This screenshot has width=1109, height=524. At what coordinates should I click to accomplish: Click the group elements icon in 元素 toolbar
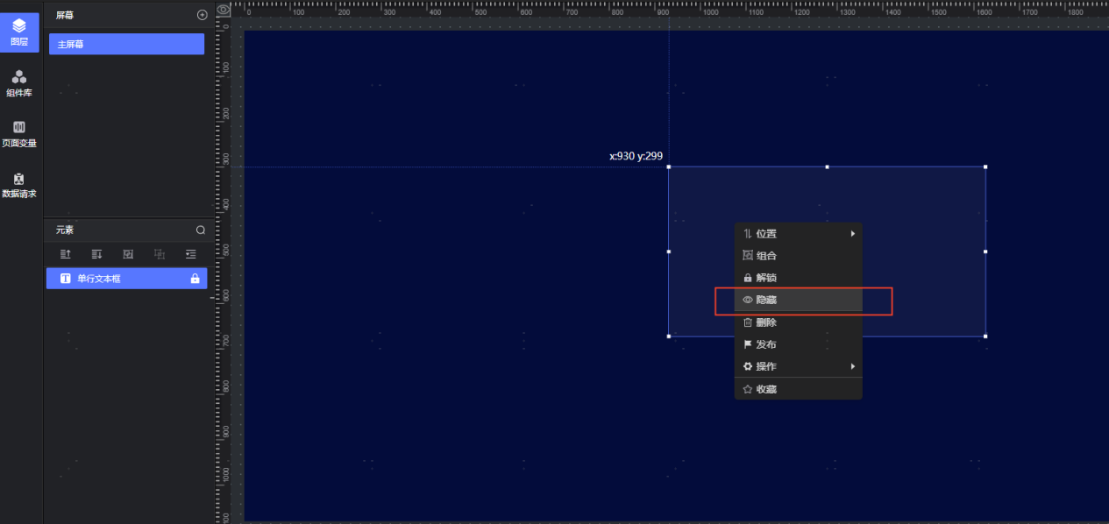128,254
